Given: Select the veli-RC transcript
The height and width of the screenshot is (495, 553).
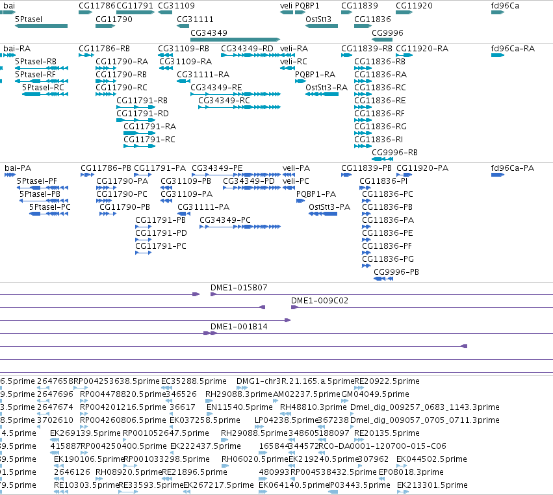Looking at the screenshot, I should click(287, 68).
